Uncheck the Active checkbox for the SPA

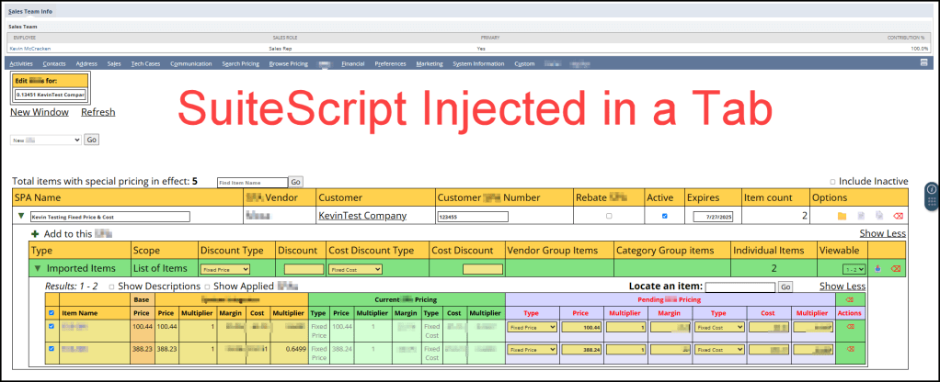tap(665, 216)
